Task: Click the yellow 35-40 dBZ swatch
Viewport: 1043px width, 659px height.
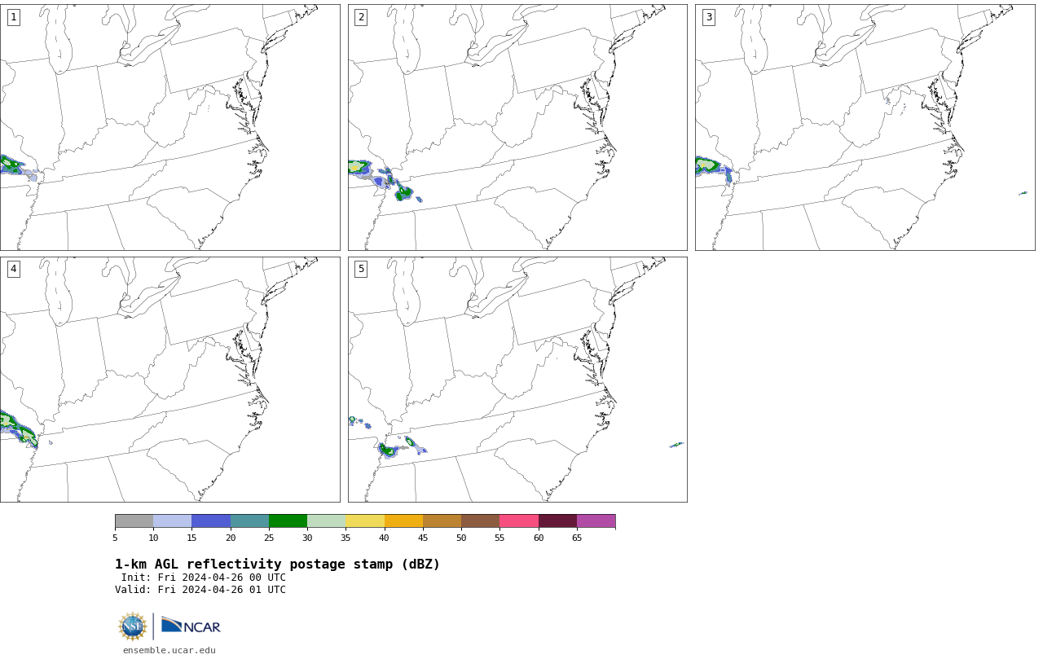Action: tap(365, 521)
